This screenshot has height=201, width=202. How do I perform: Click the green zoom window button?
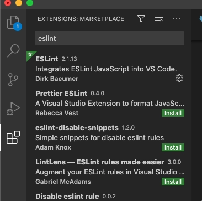coord(30,3)
